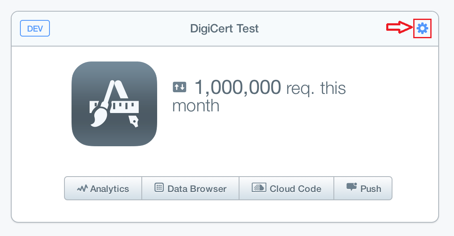The height and width of the screenshot is (236, 454).
Task: Select the DigiCert Test app title
Action: point(225,29)
